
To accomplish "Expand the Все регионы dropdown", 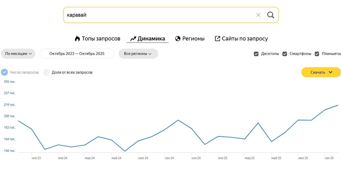I will (138, 54).
